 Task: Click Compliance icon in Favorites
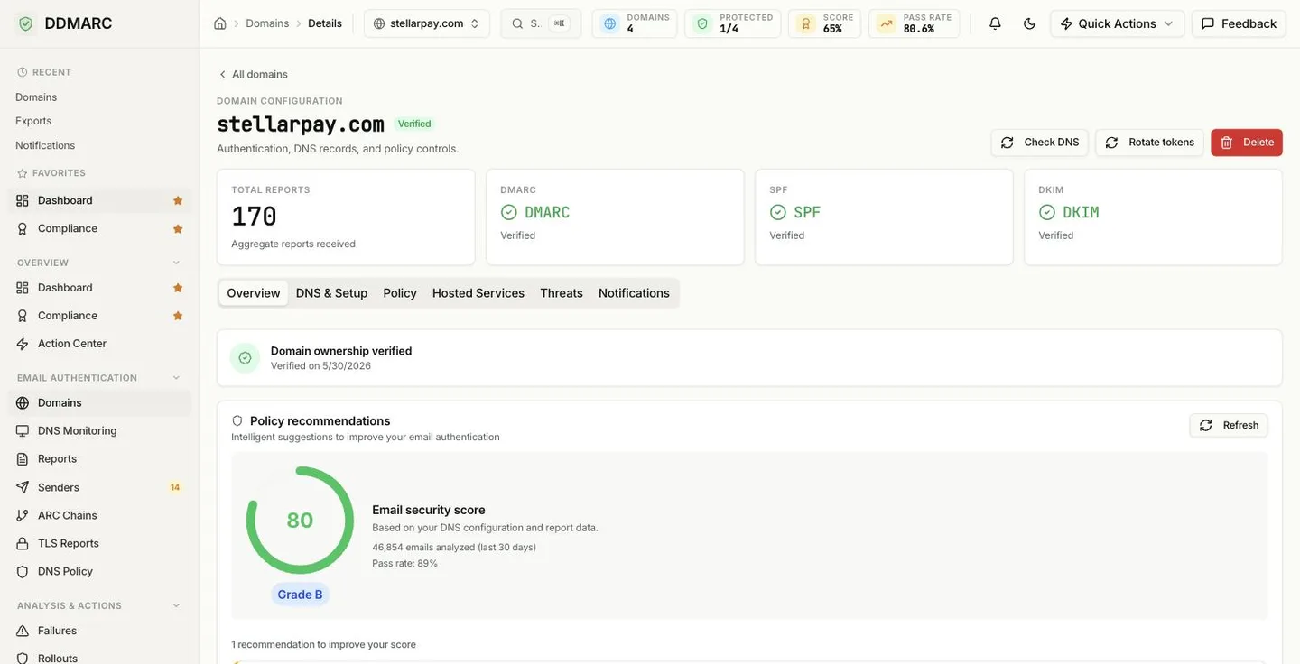point(23,229)
